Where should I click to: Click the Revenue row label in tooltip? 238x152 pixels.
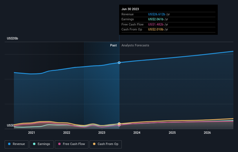click(128, 14)
